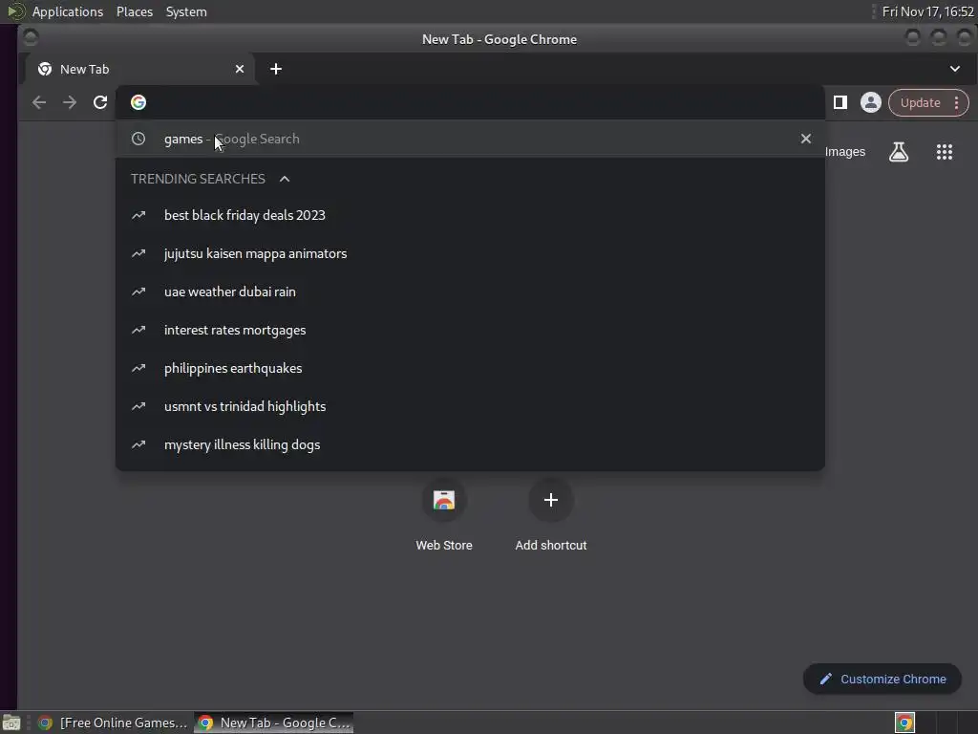This screenshot has height=734, width=978.
Task: Click Chrome icon in bottom-right tray
Action: [x=904, y=723]
